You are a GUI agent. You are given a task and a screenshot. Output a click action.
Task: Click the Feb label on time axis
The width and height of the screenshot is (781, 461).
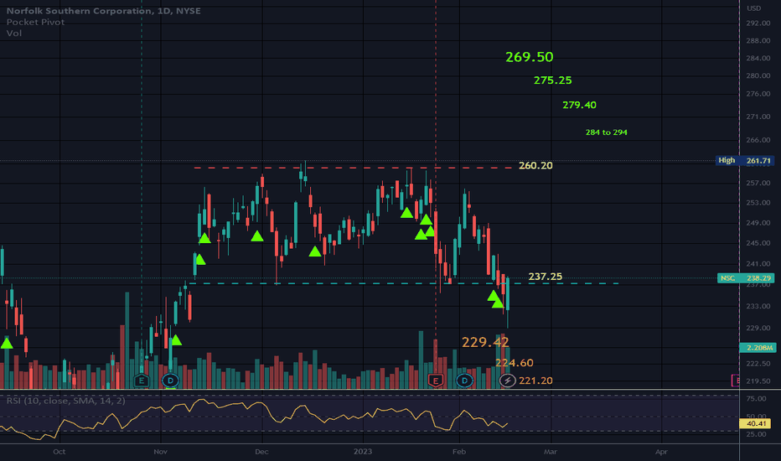pos(458,452)
